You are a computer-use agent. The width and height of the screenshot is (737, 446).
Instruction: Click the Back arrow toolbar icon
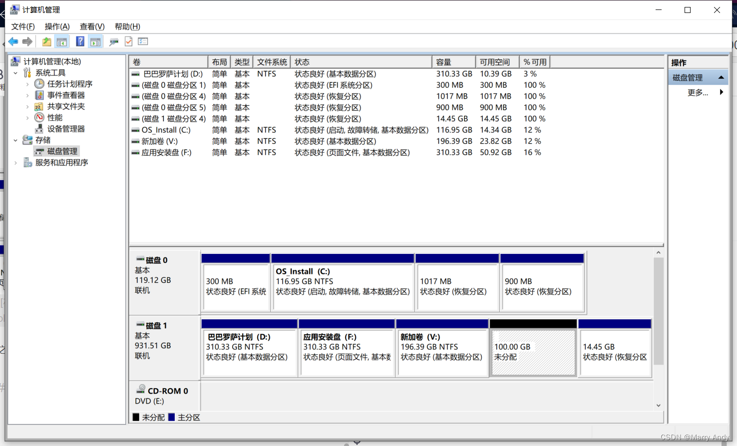pyautogui.click(x=13, y=42)
